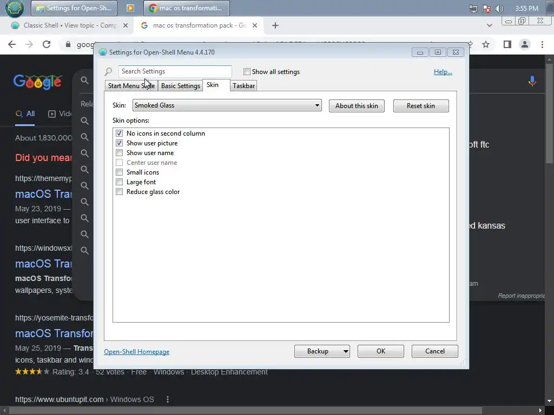
Task: Open the Start shell orb button
Action: [x=14, y=8]
